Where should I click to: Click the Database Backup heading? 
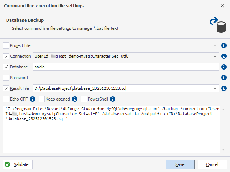click(25, 20)
